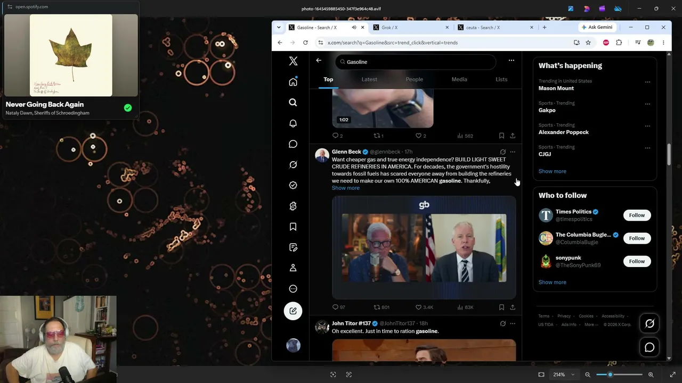
Task: Expand Glenn Beck's post with Show more
Action: pyautogui.click(x=345, y=188)
